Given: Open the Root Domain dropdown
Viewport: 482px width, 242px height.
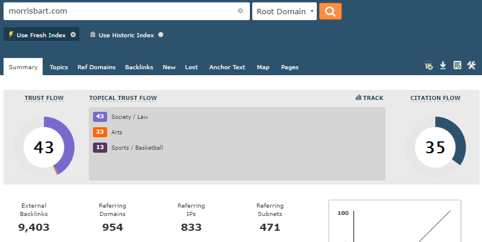Looking at the screenshot, I should pos(284,11).
